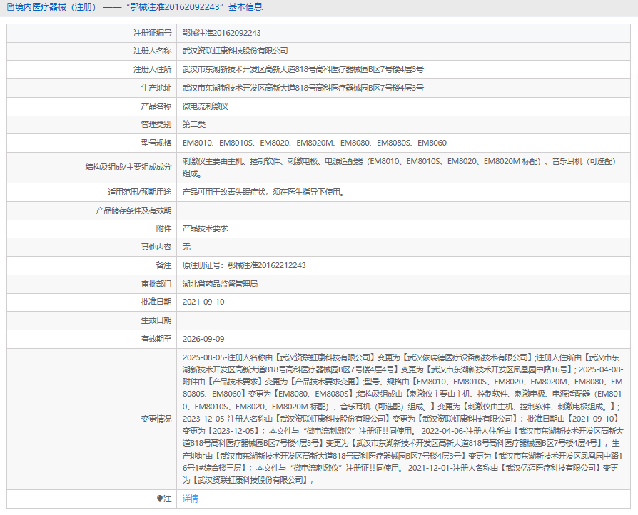
Task: Click the 附件 label
Action: [x=163, y=229]
